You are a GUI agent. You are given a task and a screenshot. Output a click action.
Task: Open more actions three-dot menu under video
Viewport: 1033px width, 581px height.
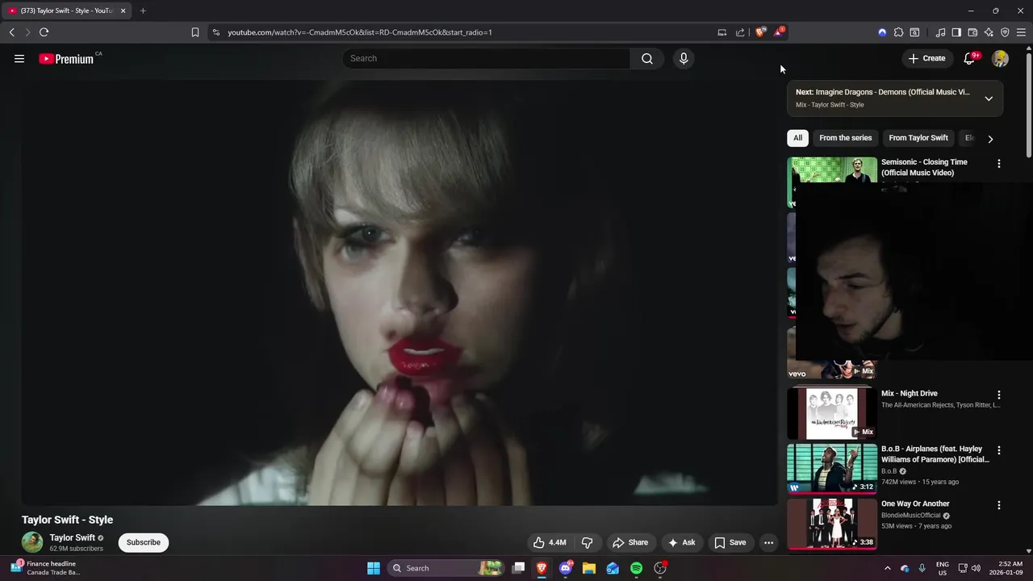(768, 542)
